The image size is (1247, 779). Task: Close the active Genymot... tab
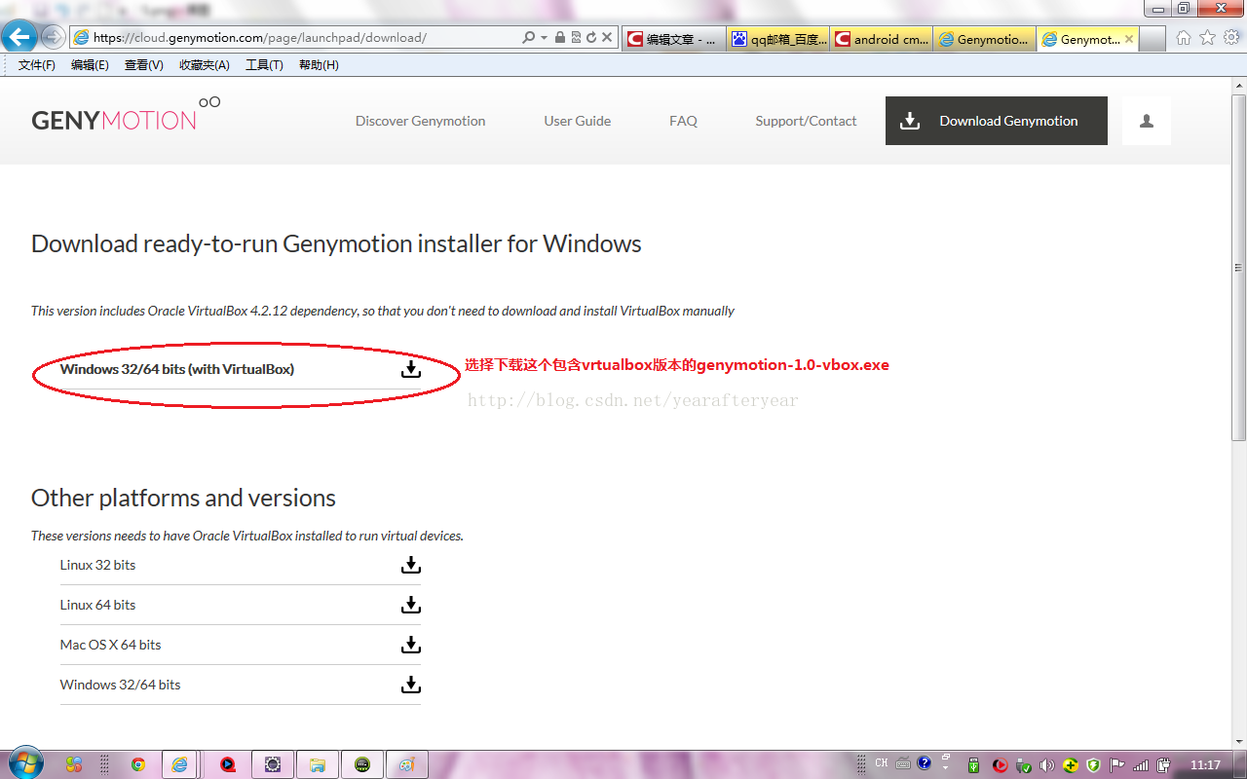pos(1129,39)
